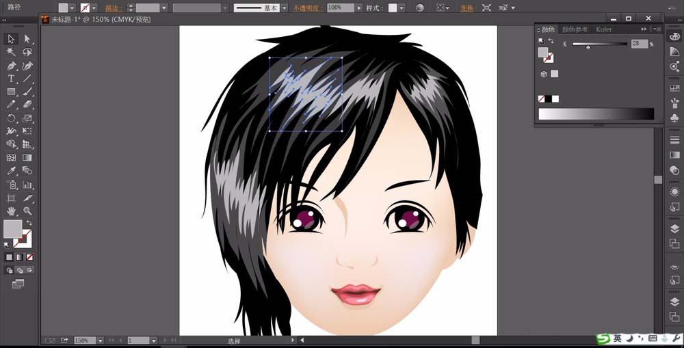Click the white swatch in Color panel
The height and width of the screenshot is (348, 684).
[555, 99]
